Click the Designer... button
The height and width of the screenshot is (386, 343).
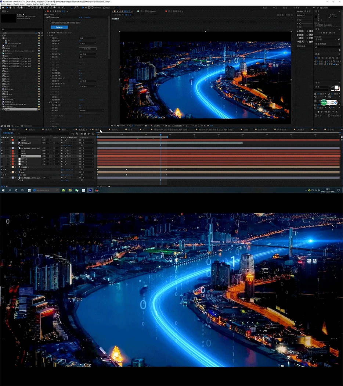(59, 27)
